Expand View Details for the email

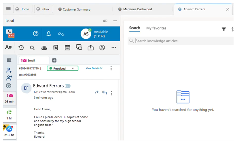tap(94, 68)
